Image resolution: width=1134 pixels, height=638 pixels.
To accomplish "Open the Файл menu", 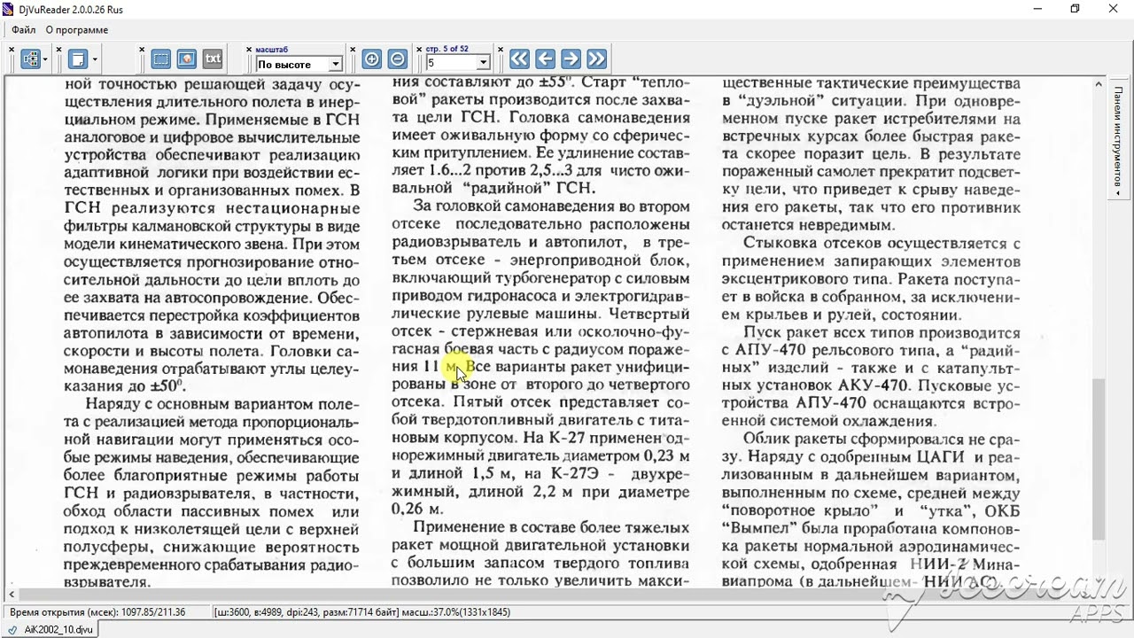I will (23, 29).
